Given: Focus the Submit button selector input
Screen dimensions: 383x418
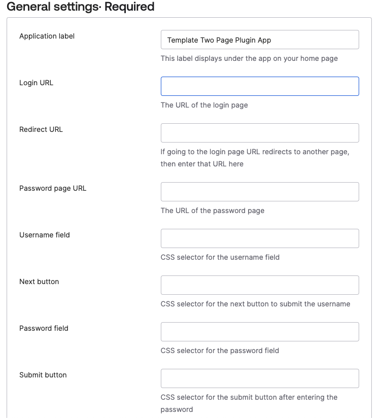Looking at the screenshot, I should coord(260,378).
